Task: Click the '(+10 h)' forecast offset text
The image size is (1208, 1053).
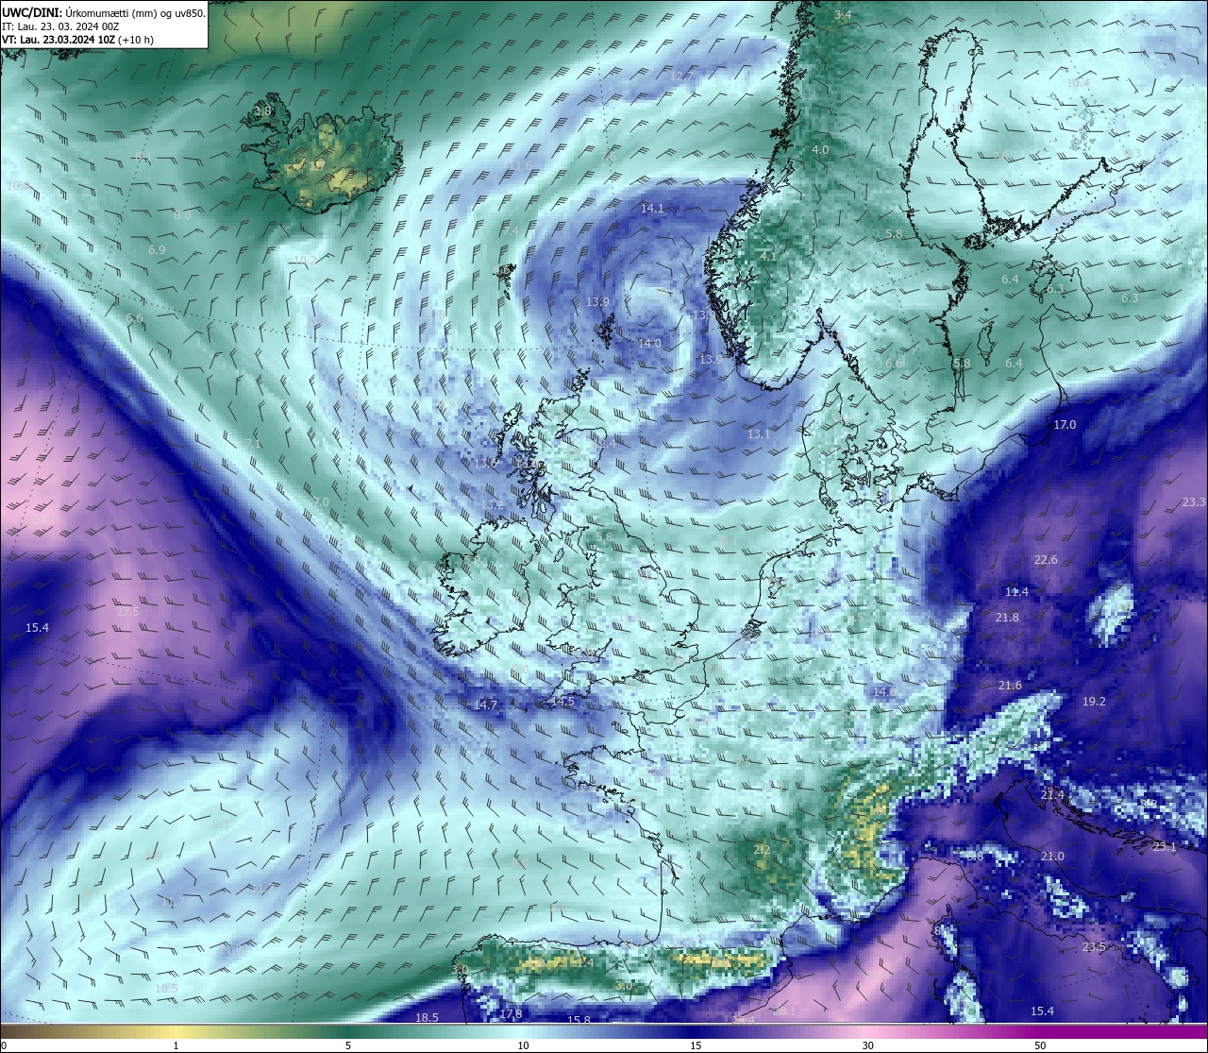Action: [x=137, y=40]
